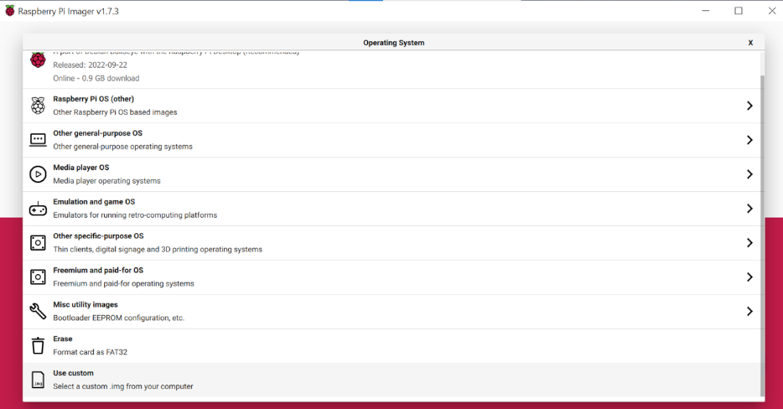Expand the Raspberry Pi OS (other) chevron
This screenshot has height=409, width=783.
click(749, 106)
